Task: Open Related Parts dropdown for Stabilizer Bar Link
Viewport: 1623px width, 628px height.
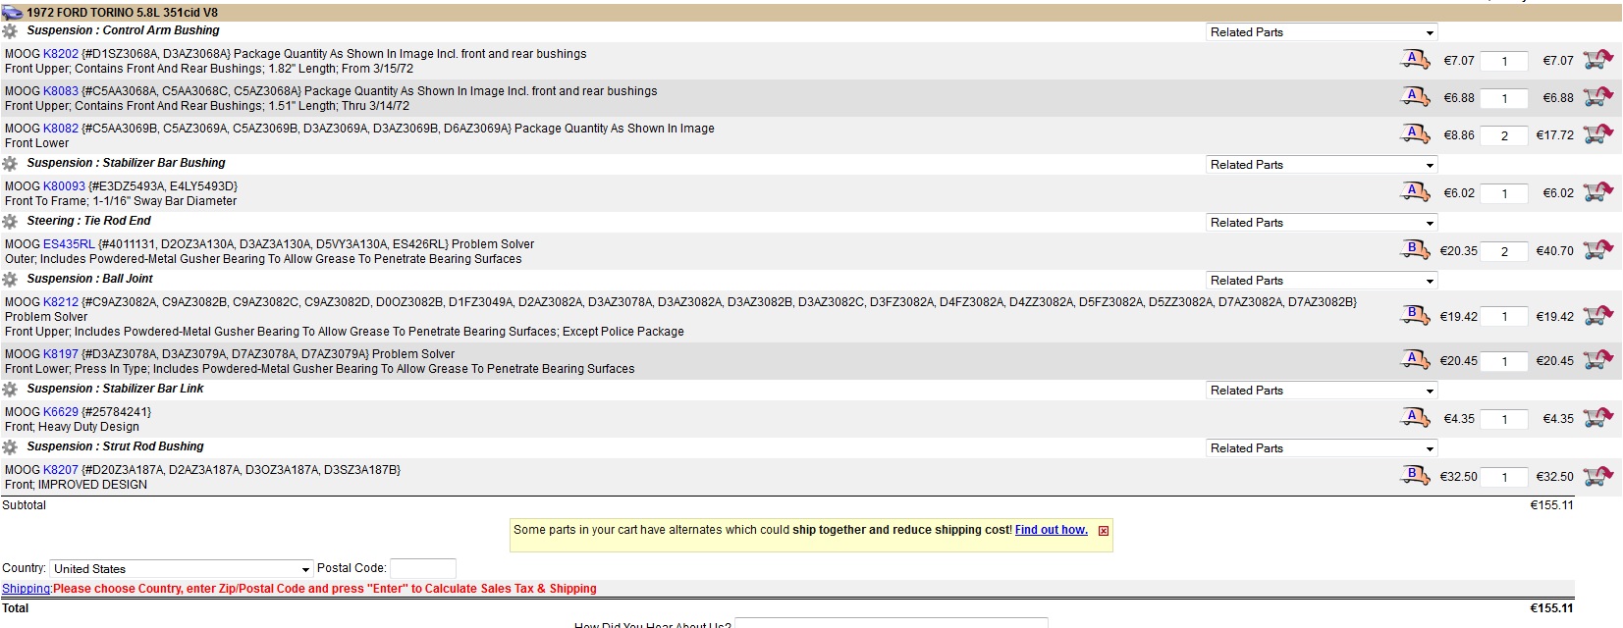Action: pos(1322,391)
